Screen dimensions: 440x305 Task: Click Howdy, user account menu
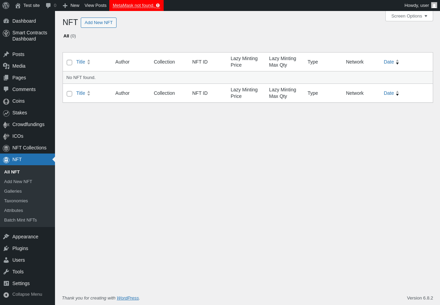coord(421,5)
